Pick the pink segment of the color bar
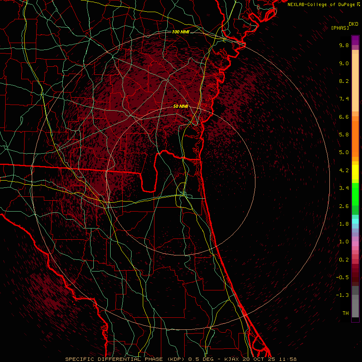The image size is (362, 362). (355, 244)
